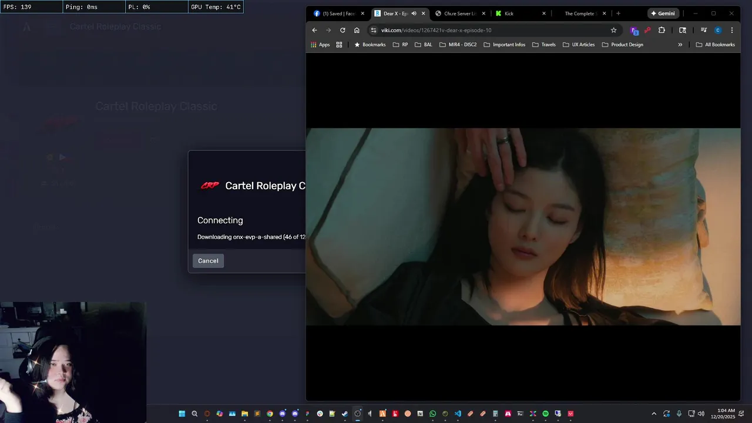Open the Bookmarks star folder
This screenshot has height=423, width=752.
tap(370, 45)
